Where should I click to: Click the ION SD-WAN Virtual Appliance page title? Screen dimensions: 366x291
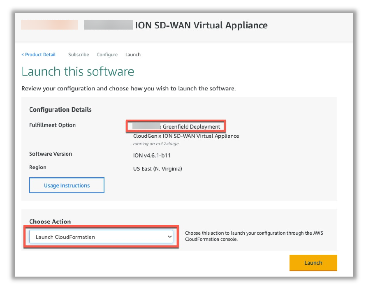(x=201, y=25)
